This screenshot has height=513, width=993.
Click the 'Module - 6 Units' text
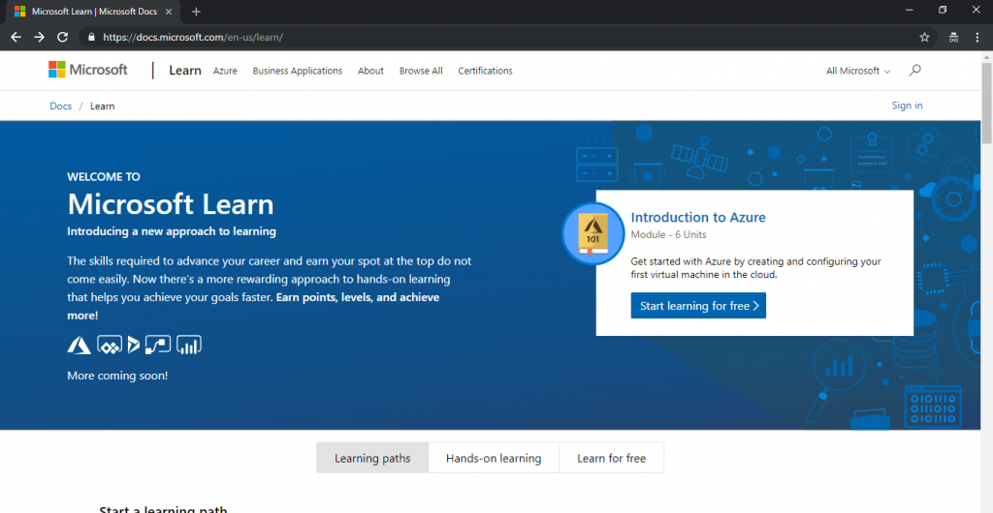669,235
